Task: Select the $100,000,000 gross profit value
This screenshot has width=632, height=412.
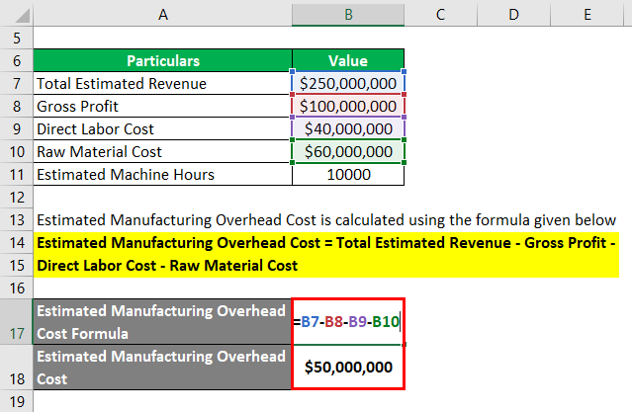Action: [348, 106]
